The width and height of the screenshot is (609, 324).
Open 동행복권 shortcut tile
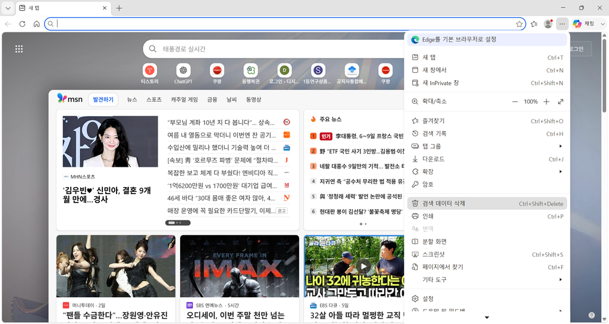pos(250,74)
